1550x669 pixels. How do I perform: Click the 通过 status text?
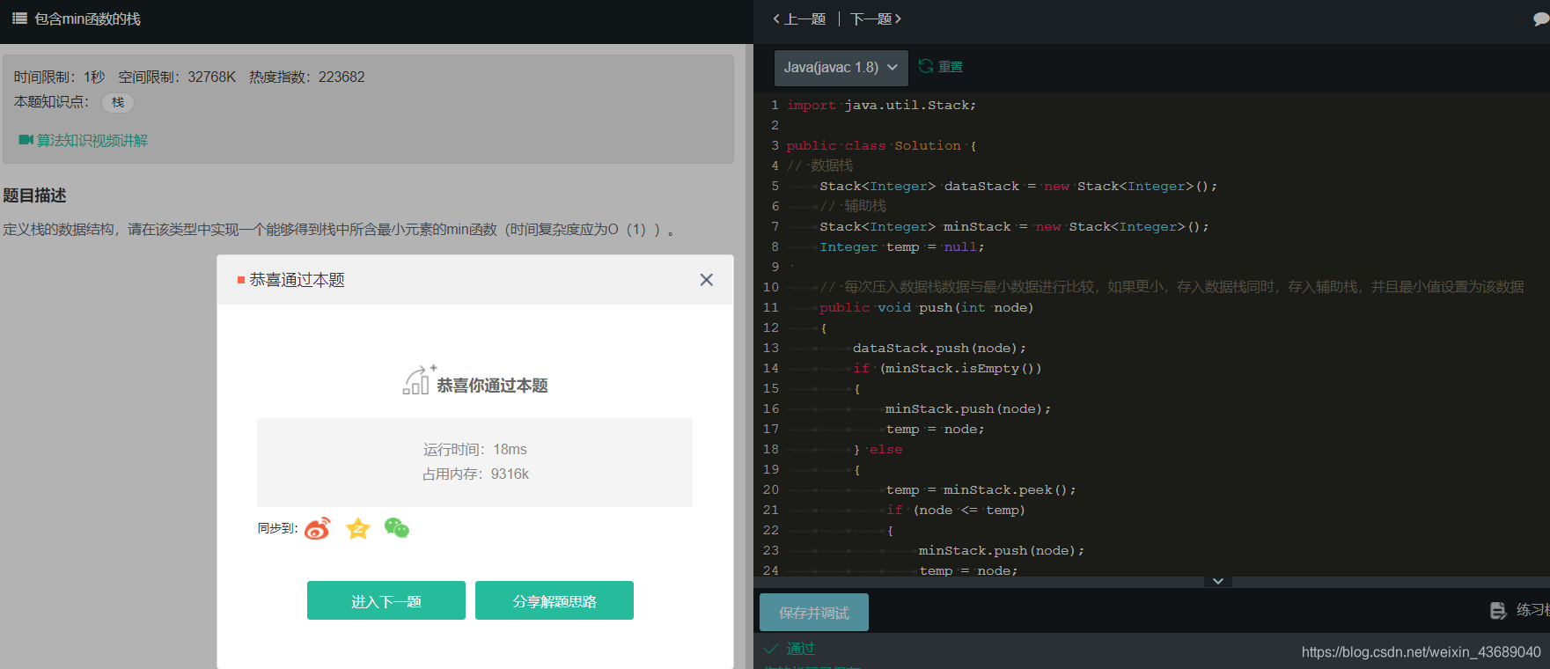point(801,649)
